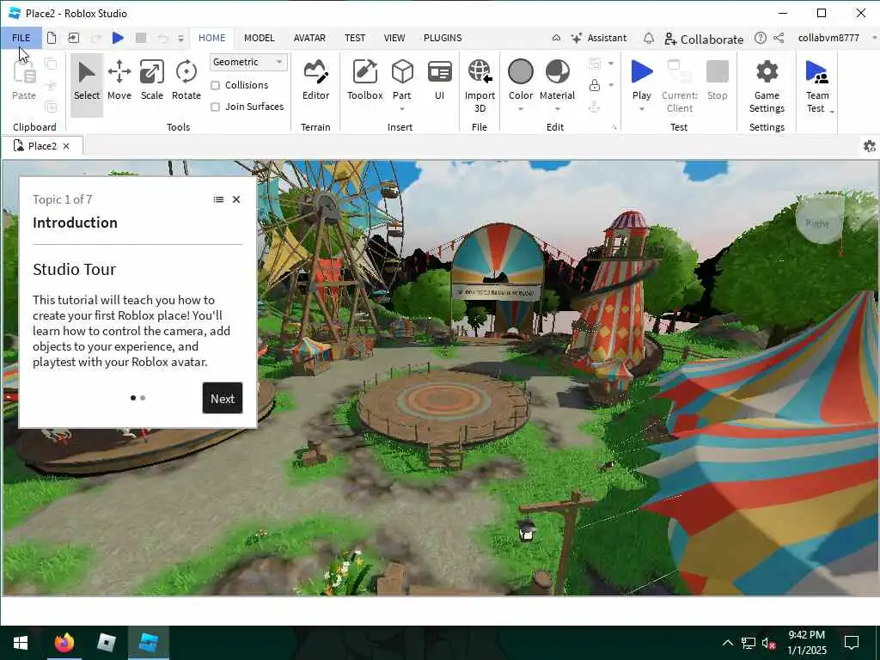Expand the Part dropdown arrow

402,109
